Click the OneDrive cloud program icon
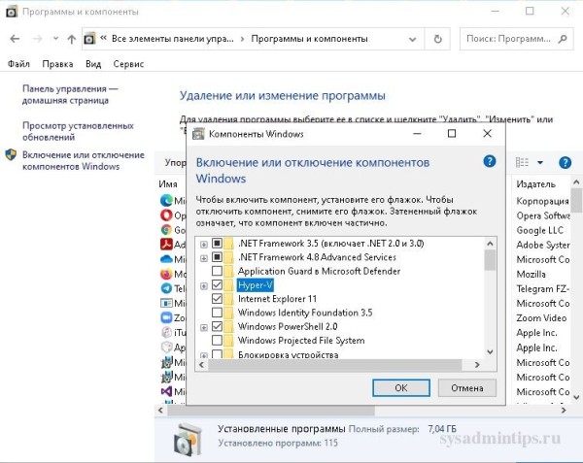Screen dimensions: 583x463 (166, 259)
